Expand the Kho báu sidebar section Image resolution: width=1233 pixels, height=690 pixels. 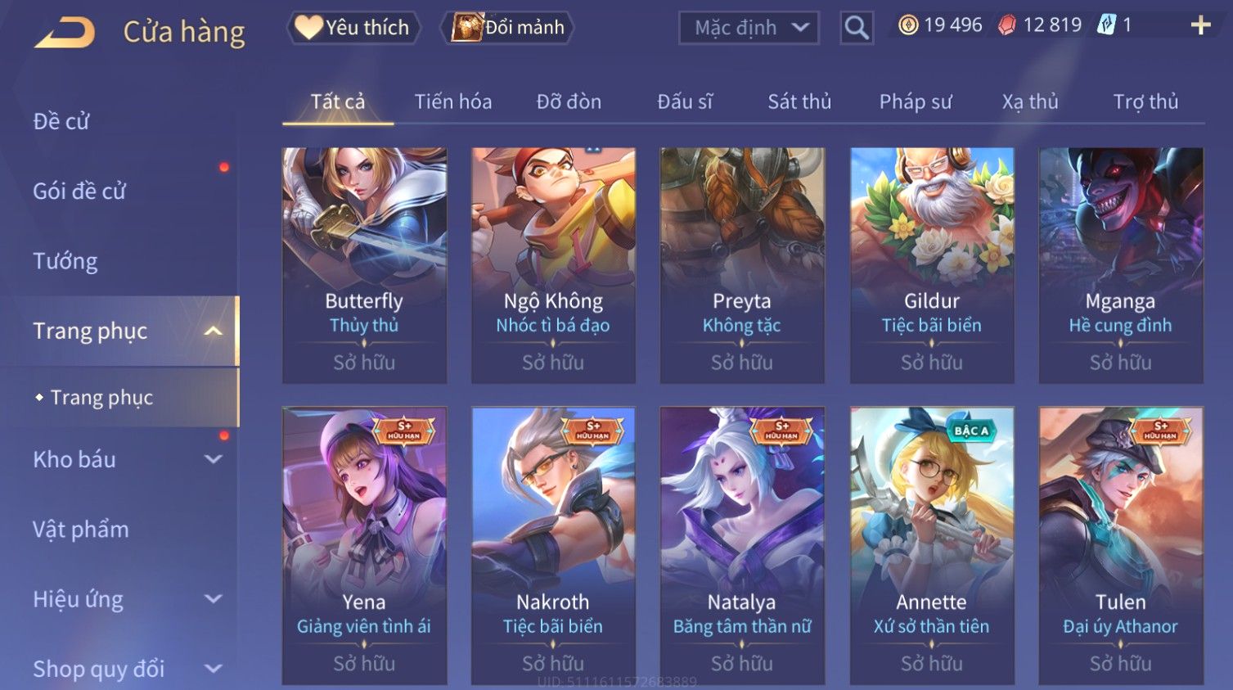click(213, 459)
